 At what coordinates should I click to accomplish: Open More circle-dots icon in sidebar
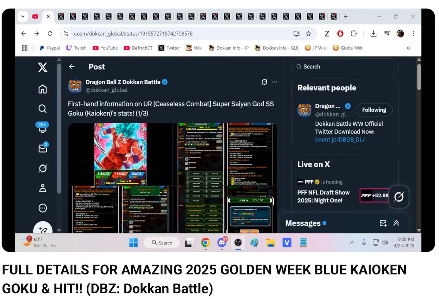click(42, 208)
